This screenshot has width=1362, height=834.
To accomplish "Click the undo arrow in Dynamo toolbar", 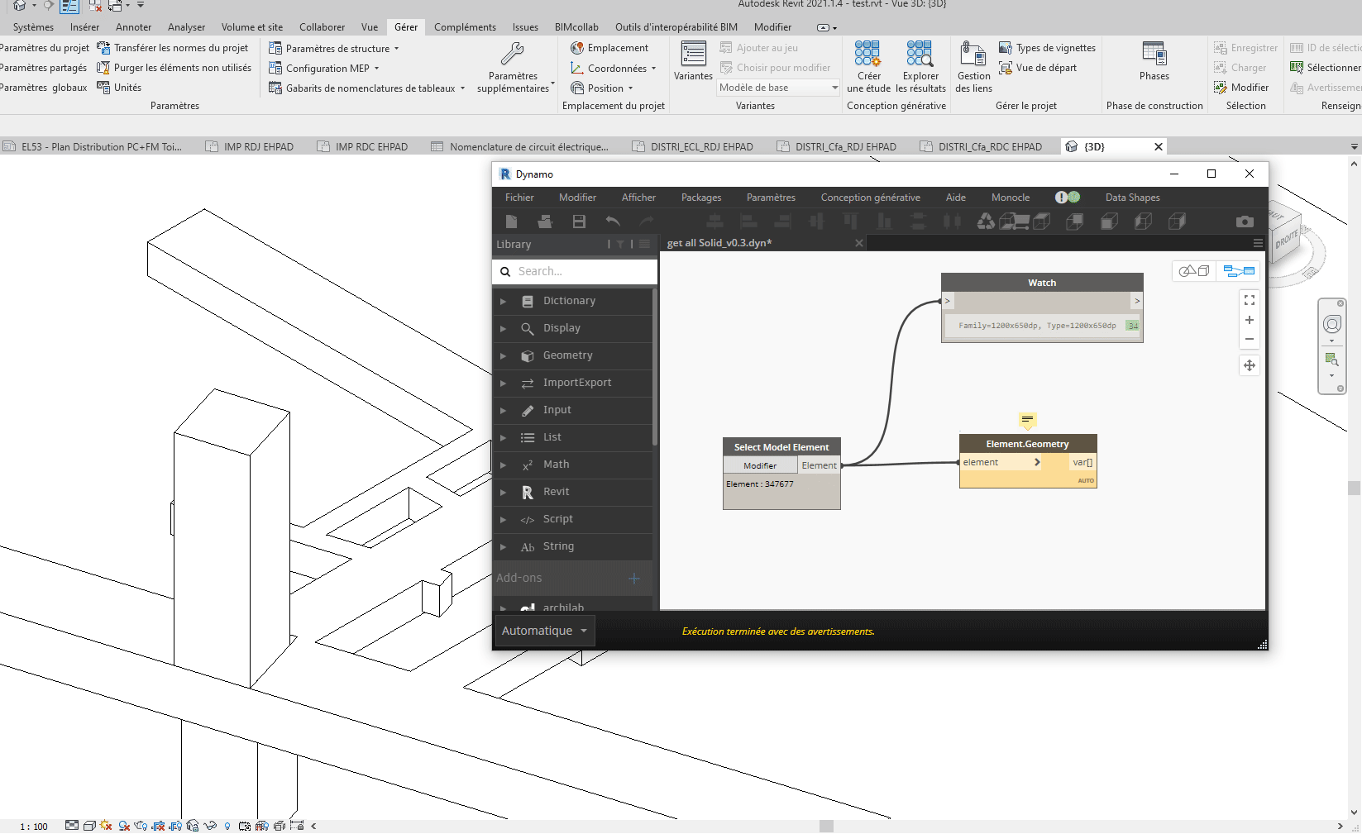I will click(613, 222).
